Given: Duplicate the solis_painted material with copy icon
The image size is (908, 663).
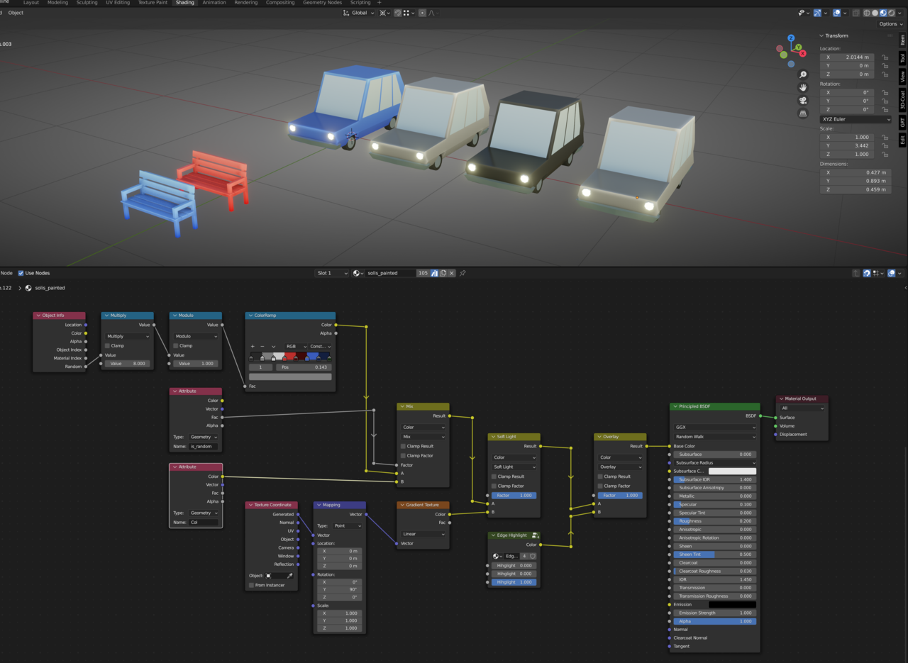Looking at the screenshot, I should [443, 273].
